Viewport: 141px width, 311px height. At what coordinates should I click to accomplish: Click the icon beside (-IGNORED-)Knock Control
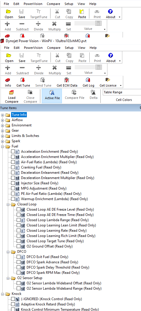(17, 299)
